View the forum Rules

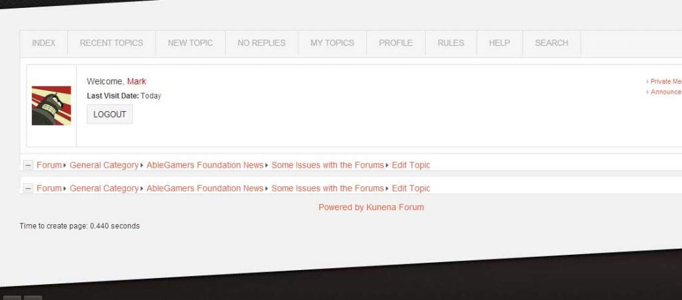coord(451,43)
